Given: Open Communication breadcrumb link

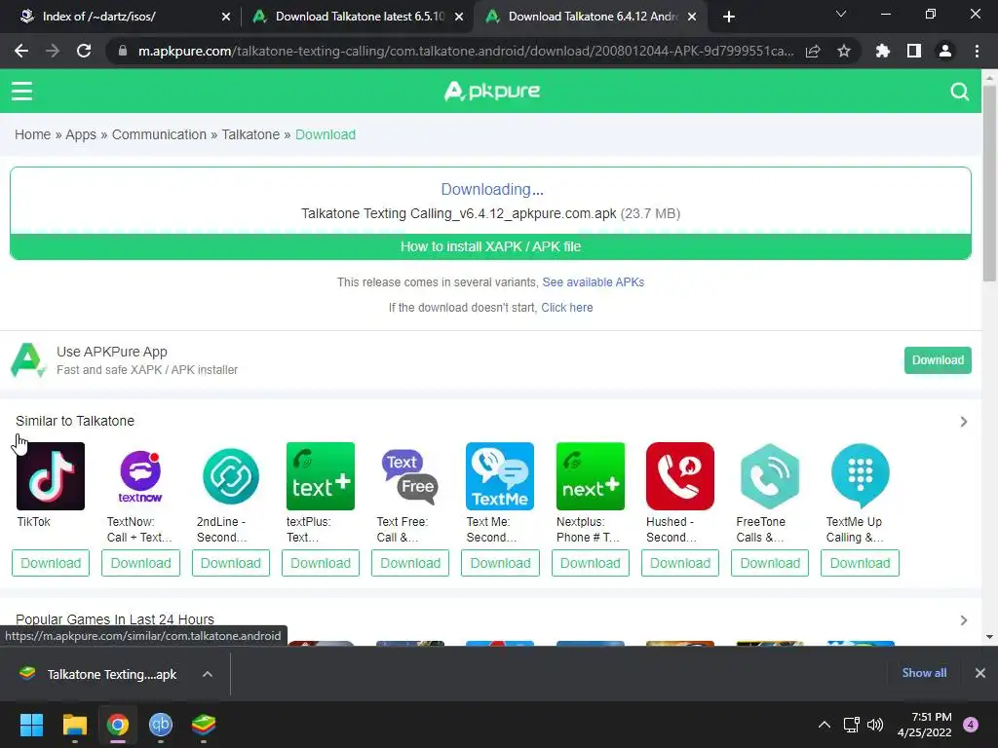Looking at the screenshot, I should [159, 134].
